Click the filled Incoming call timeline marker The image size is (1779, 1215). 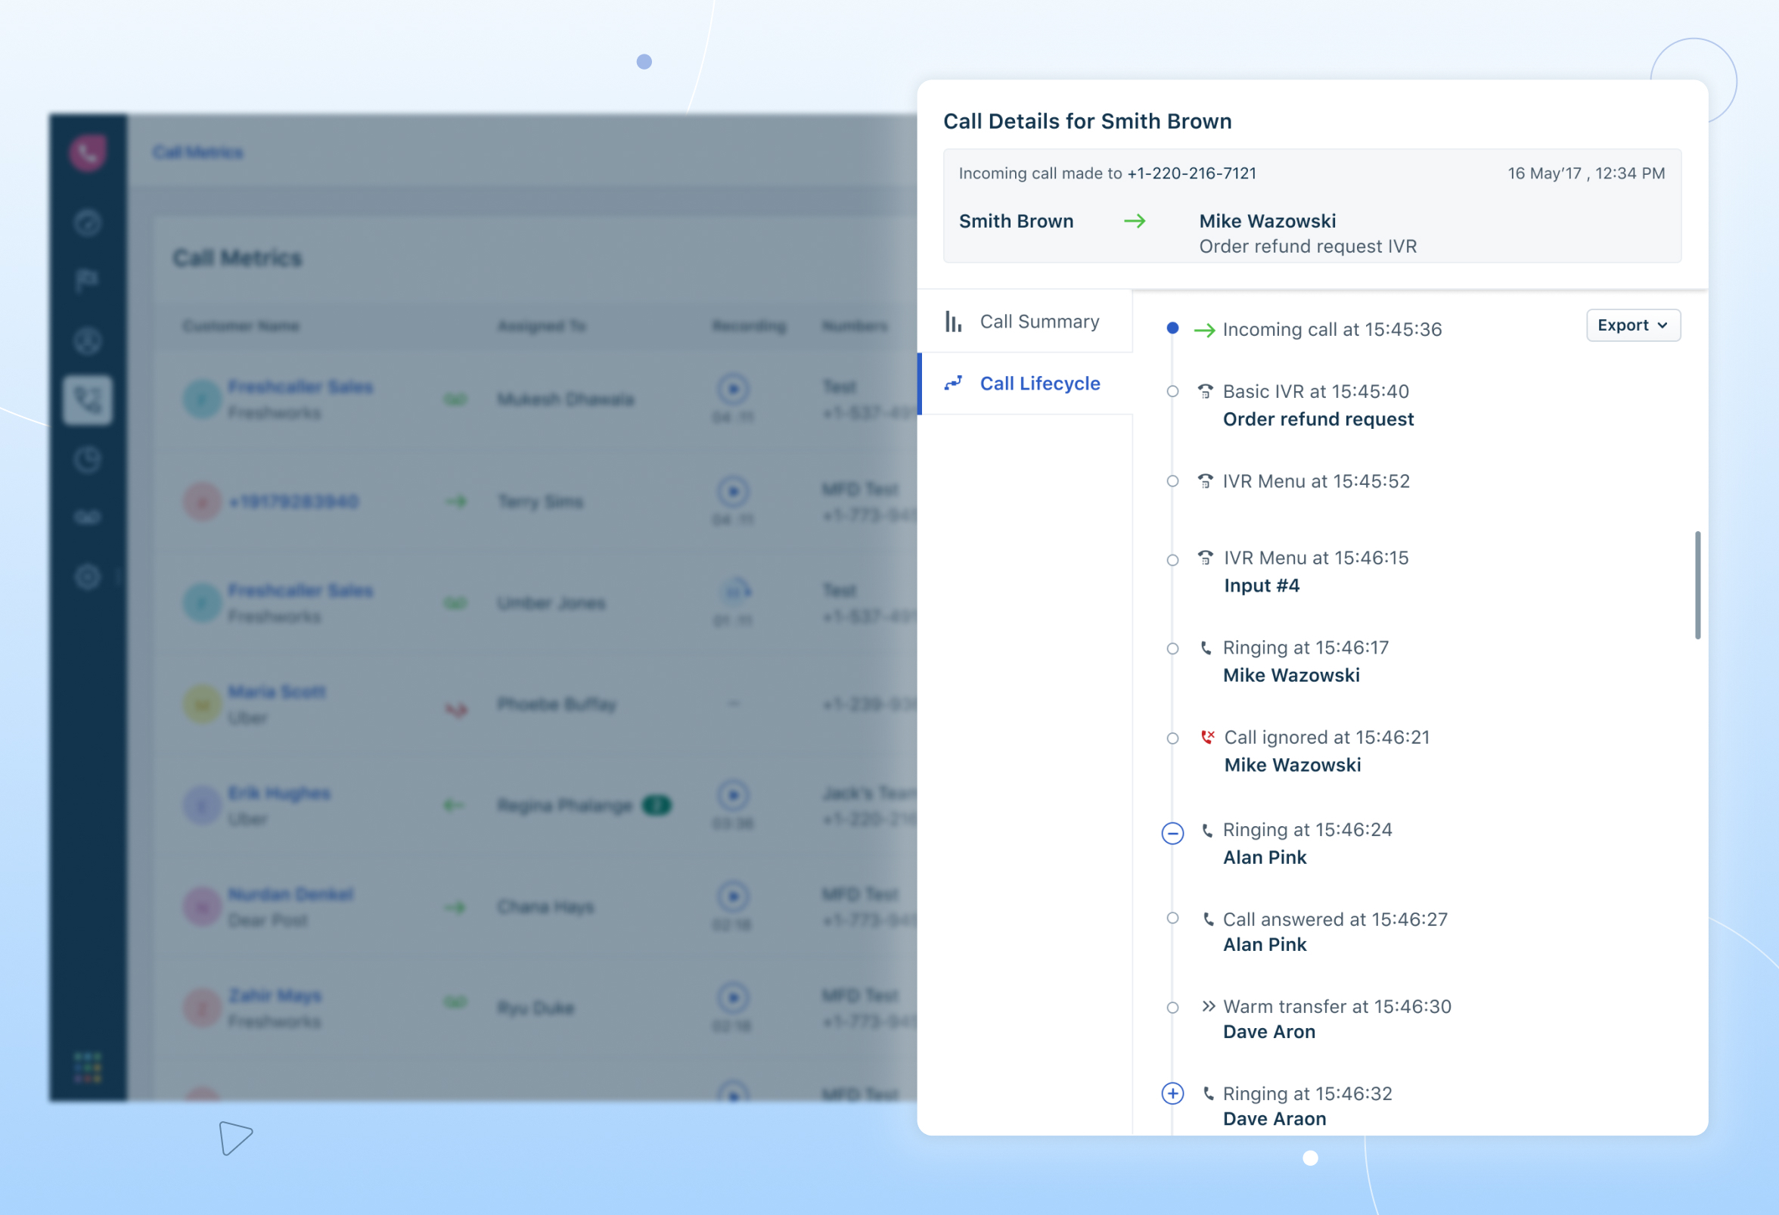click(1172, 328)
